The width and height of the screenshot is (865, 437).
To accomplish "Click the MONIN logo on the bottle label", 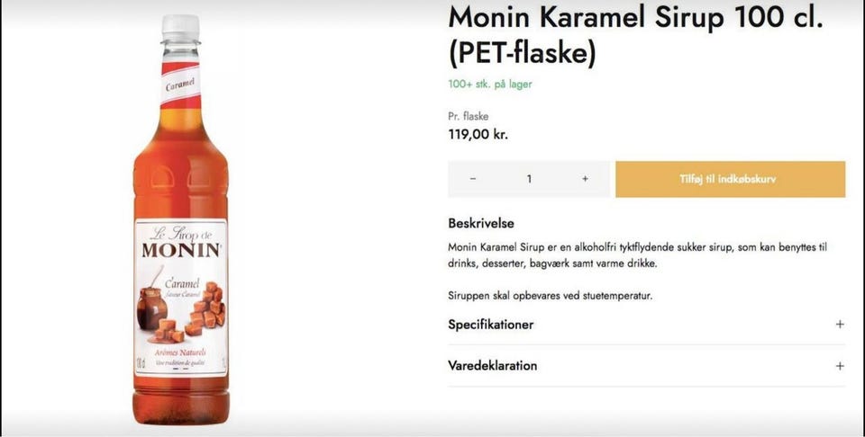I will click(180, 249).
